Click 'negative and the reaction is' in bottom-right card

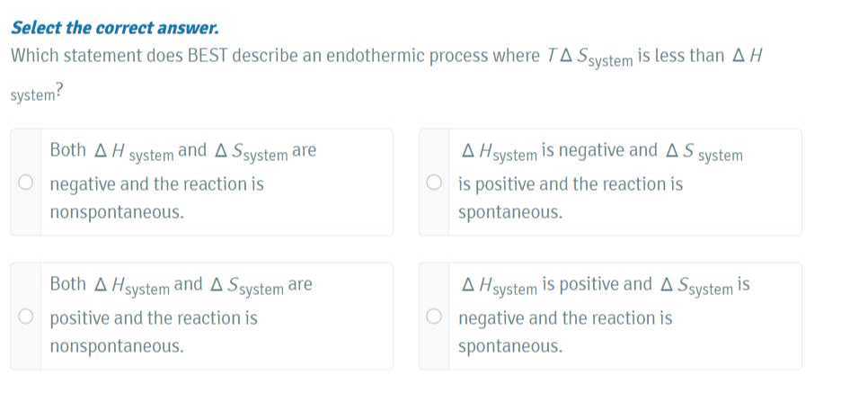pyautogui.click(x=565, y=318)
